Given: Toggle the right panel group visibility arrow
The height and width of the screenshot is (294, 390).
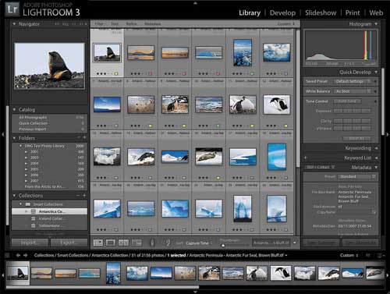Looking at the screenshot, I should click(388, 134).
